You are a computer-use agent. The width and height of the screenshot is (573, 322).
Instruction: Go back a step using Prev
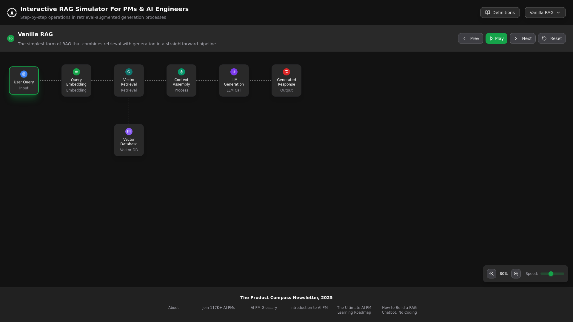(x=470, y=38)
